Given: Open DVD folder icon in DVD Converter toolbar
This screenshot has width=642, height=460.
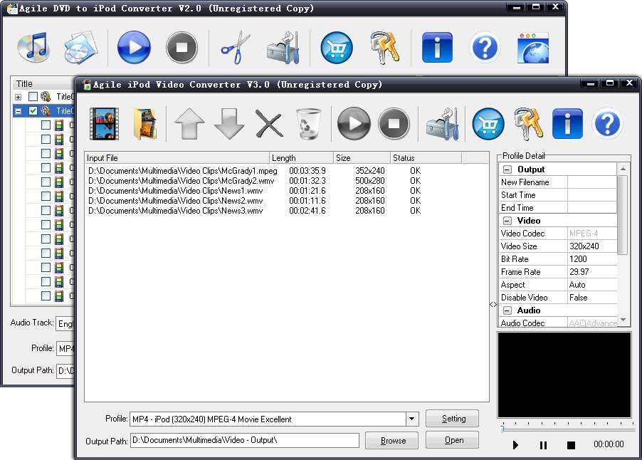Looking at the screenshot, I should click(80, 48).
